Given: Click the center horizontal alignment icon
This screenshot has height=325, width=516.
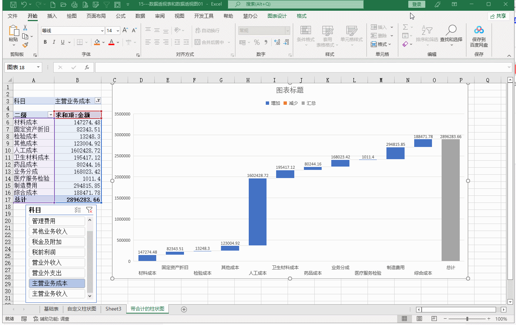Looking at the screenshot, I should [157, 42].
